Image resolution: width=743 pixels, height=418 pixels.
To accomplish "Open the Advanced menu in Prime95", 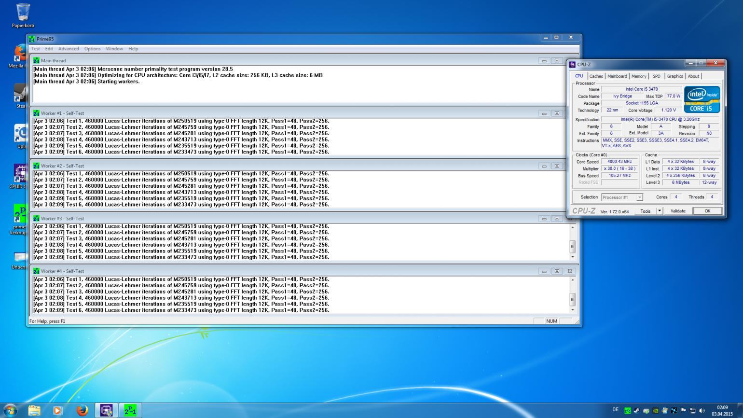I will [x=69, y=49].
